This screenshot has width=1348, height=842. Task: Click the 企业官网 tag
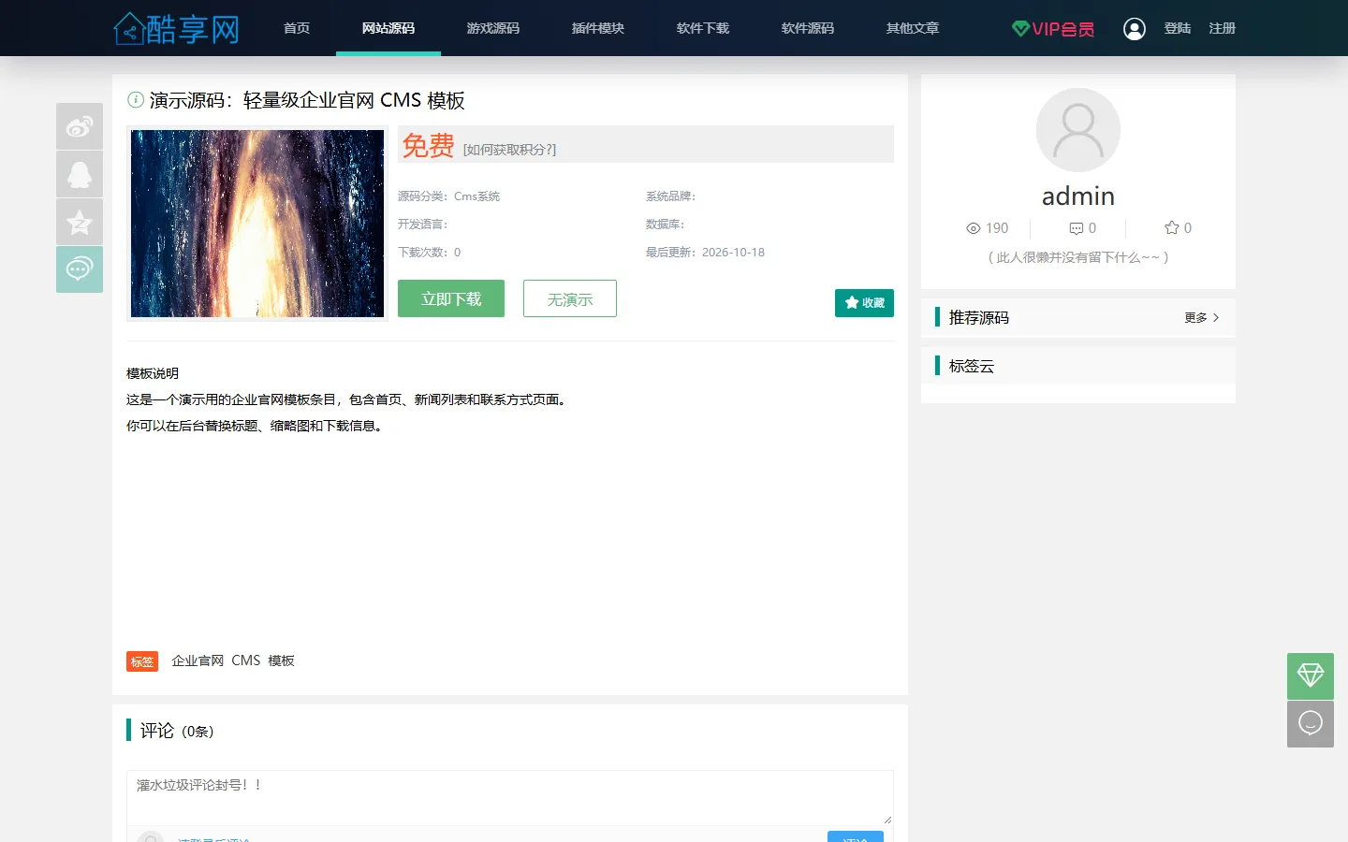click(x=198, y=661)
